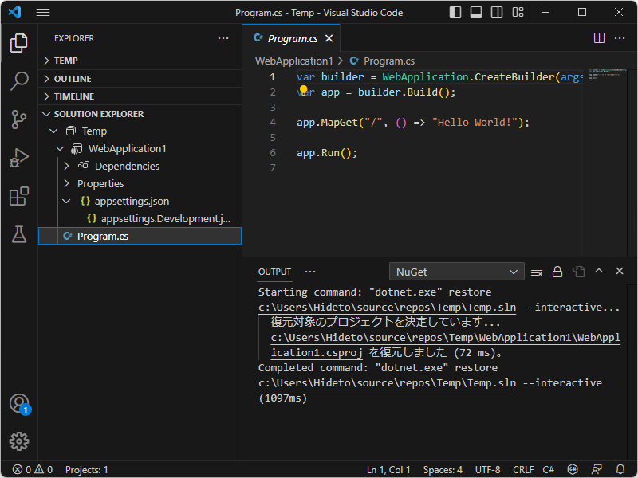The width and height of the screenshot is (638, 478).
Task: Select the OUTPUT panel tab
Action: click(274, 272)
